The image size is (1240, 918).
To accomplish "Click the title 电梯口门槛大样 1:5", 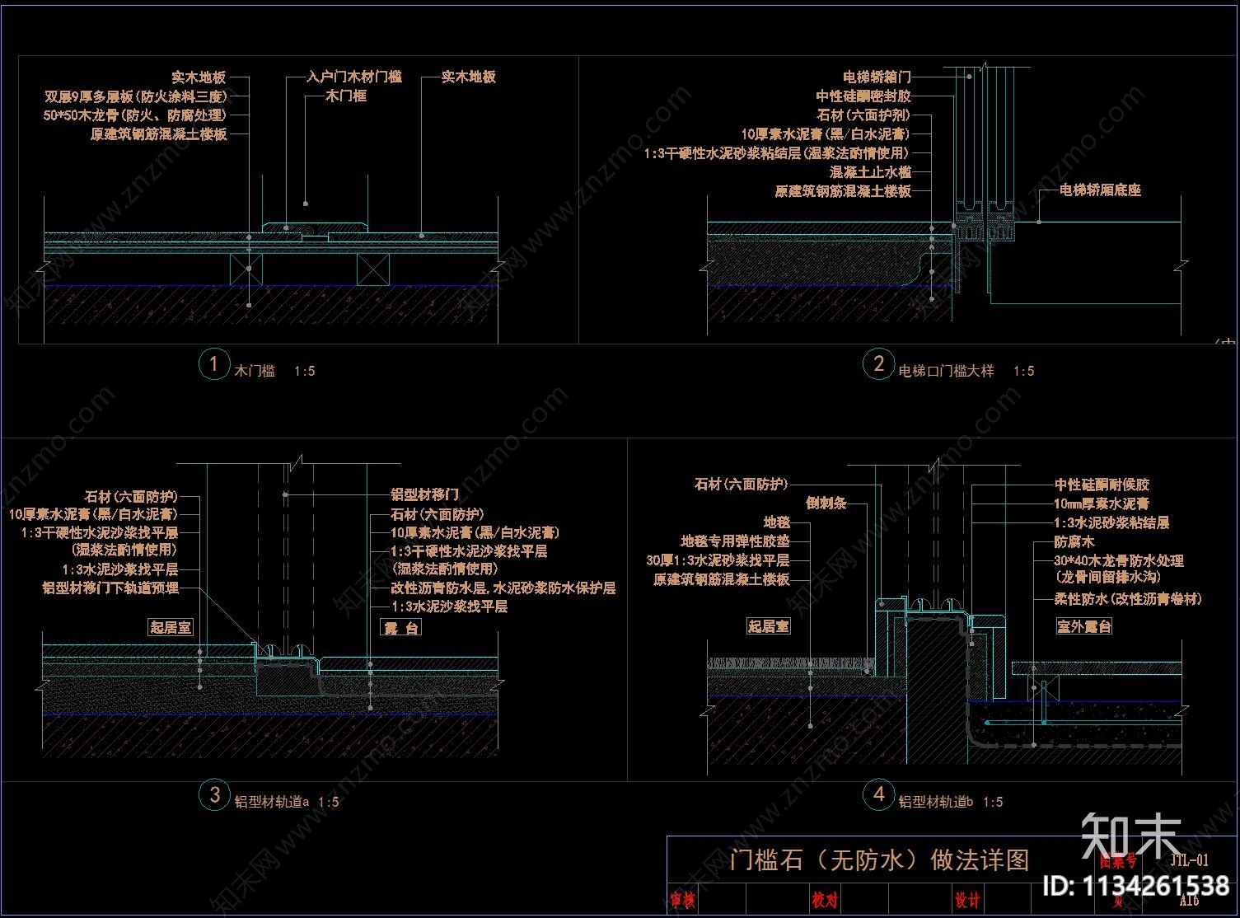I will point(967,371).
